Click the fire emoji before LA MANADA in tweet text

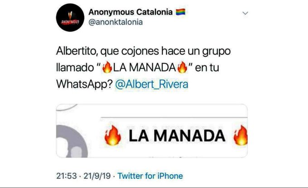pyautogui.click(x=107, y=67)
